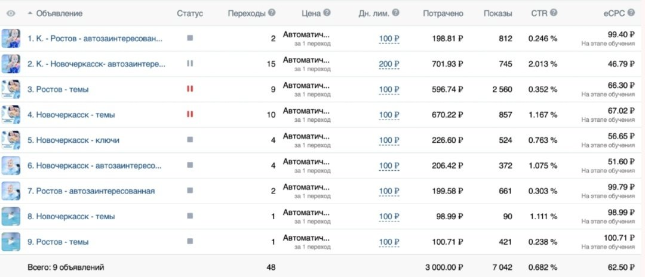645x277 pixels.
Task: Toggle stopped status of ad 9 Ростов
Action: (x=190, y=241)
